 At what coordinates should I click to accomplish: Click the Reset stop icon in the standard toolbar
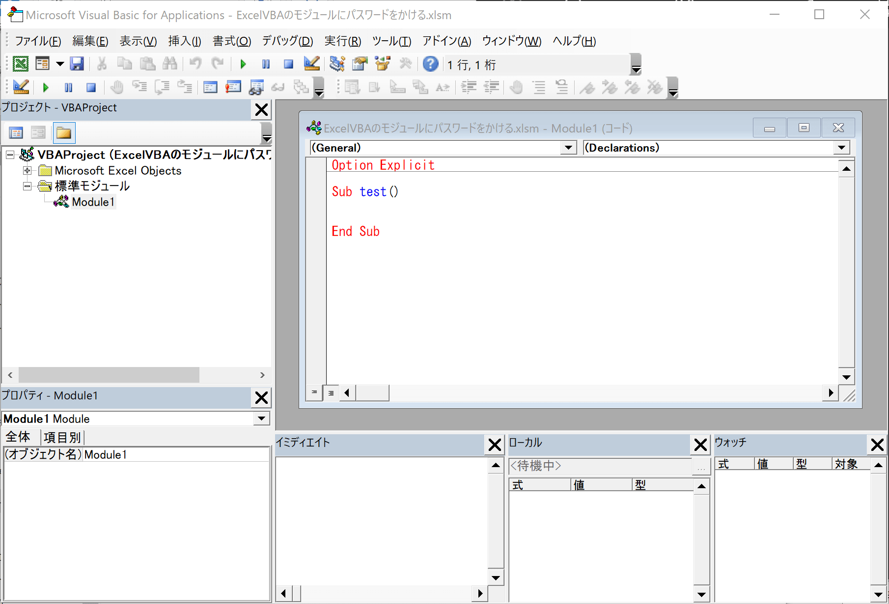coord(289,64)
